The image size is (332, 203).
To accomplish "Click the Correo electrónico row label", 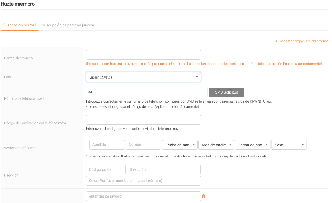I will (x=18, y=58).
